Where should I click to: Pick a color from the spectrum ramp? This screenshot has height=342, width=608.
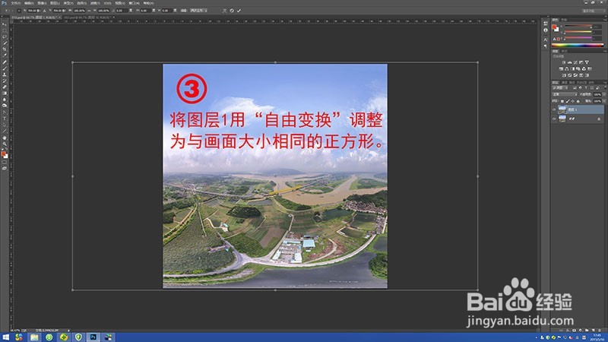[578, 45]
